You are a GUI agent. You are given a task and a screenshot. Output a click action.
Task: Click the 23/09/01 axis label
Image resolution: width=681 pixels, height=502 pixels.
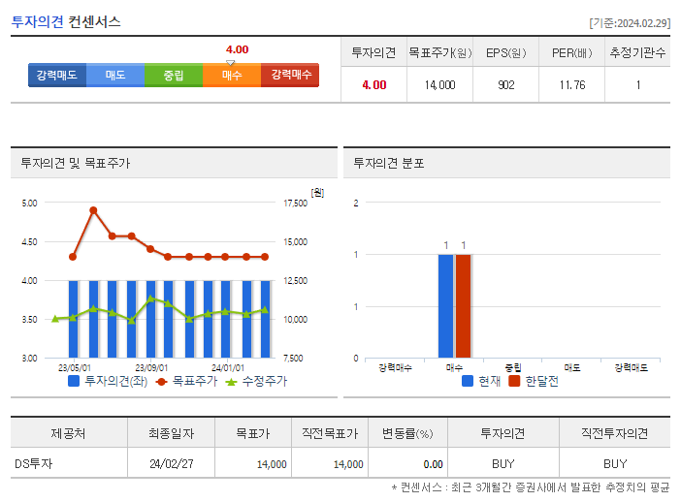coord(151,368)
